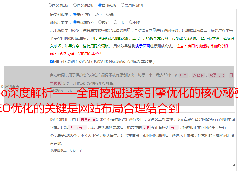Click into the 自动锁词 text area
Image resolution: width=238 pixels, height=172 pixels.
[143, 97]
